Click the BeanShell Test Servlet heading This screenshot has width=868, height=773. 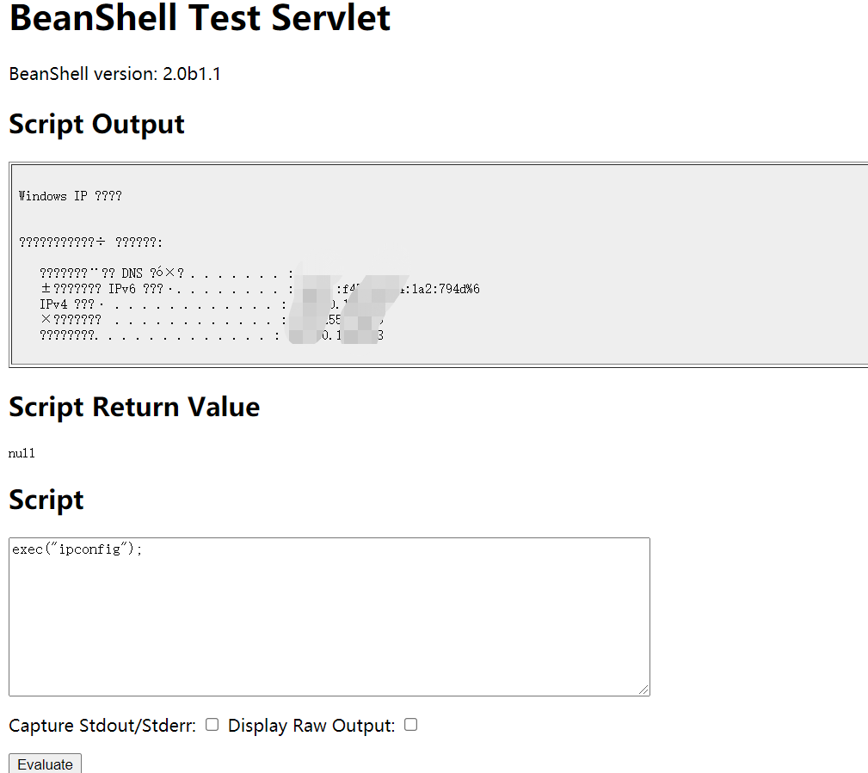200,18
